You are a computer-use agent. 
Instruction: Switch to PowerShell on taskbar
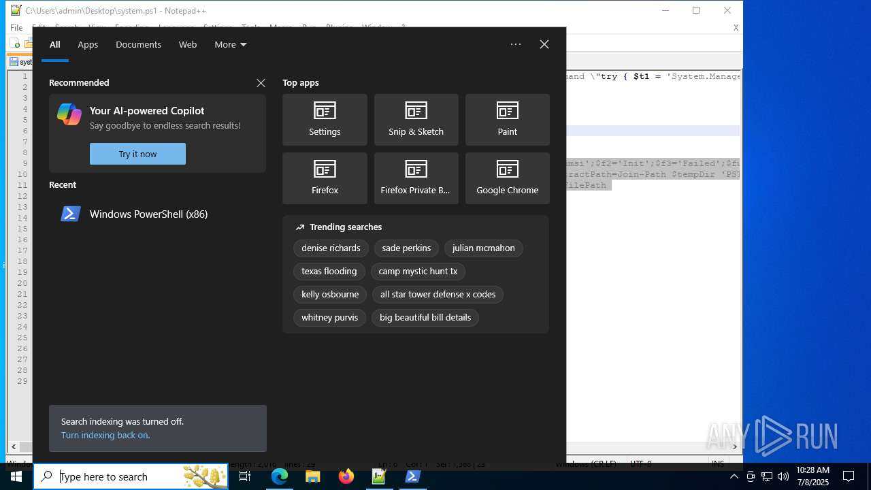point(412,476)
